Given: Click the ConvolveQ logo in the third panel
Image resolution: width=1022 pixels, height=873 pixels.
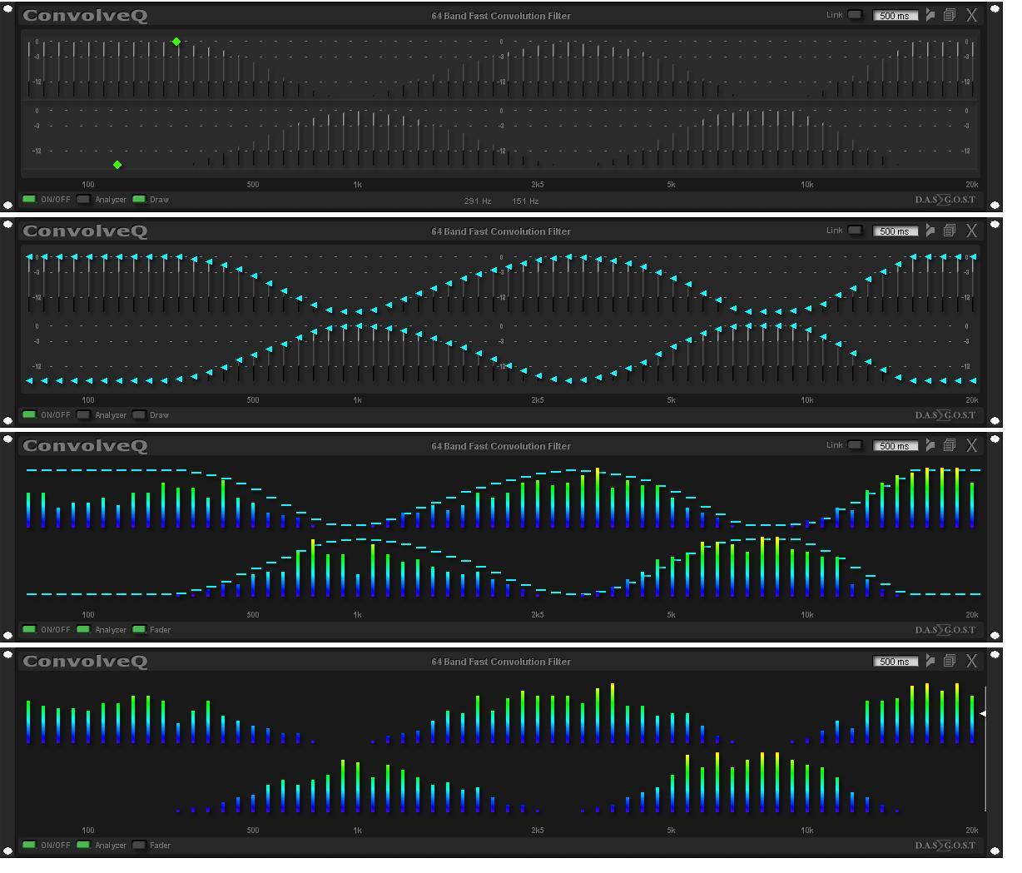Looking at the screenshot, I should 85,446.
